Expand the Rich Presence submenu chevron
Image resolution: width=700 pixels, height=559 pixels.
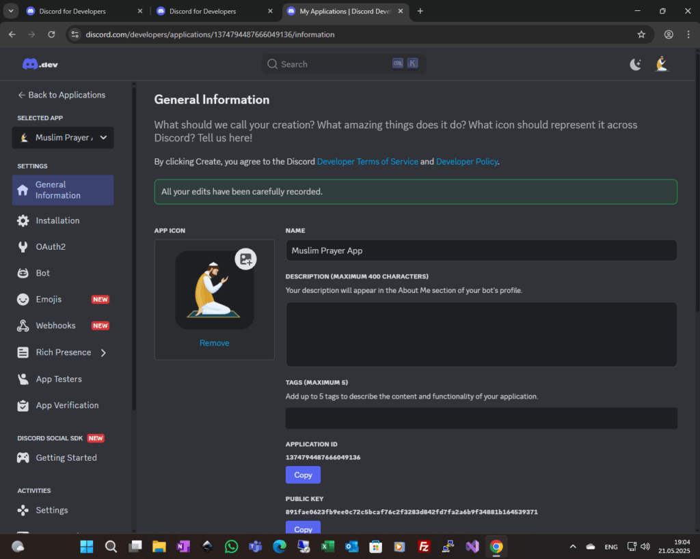104,353
